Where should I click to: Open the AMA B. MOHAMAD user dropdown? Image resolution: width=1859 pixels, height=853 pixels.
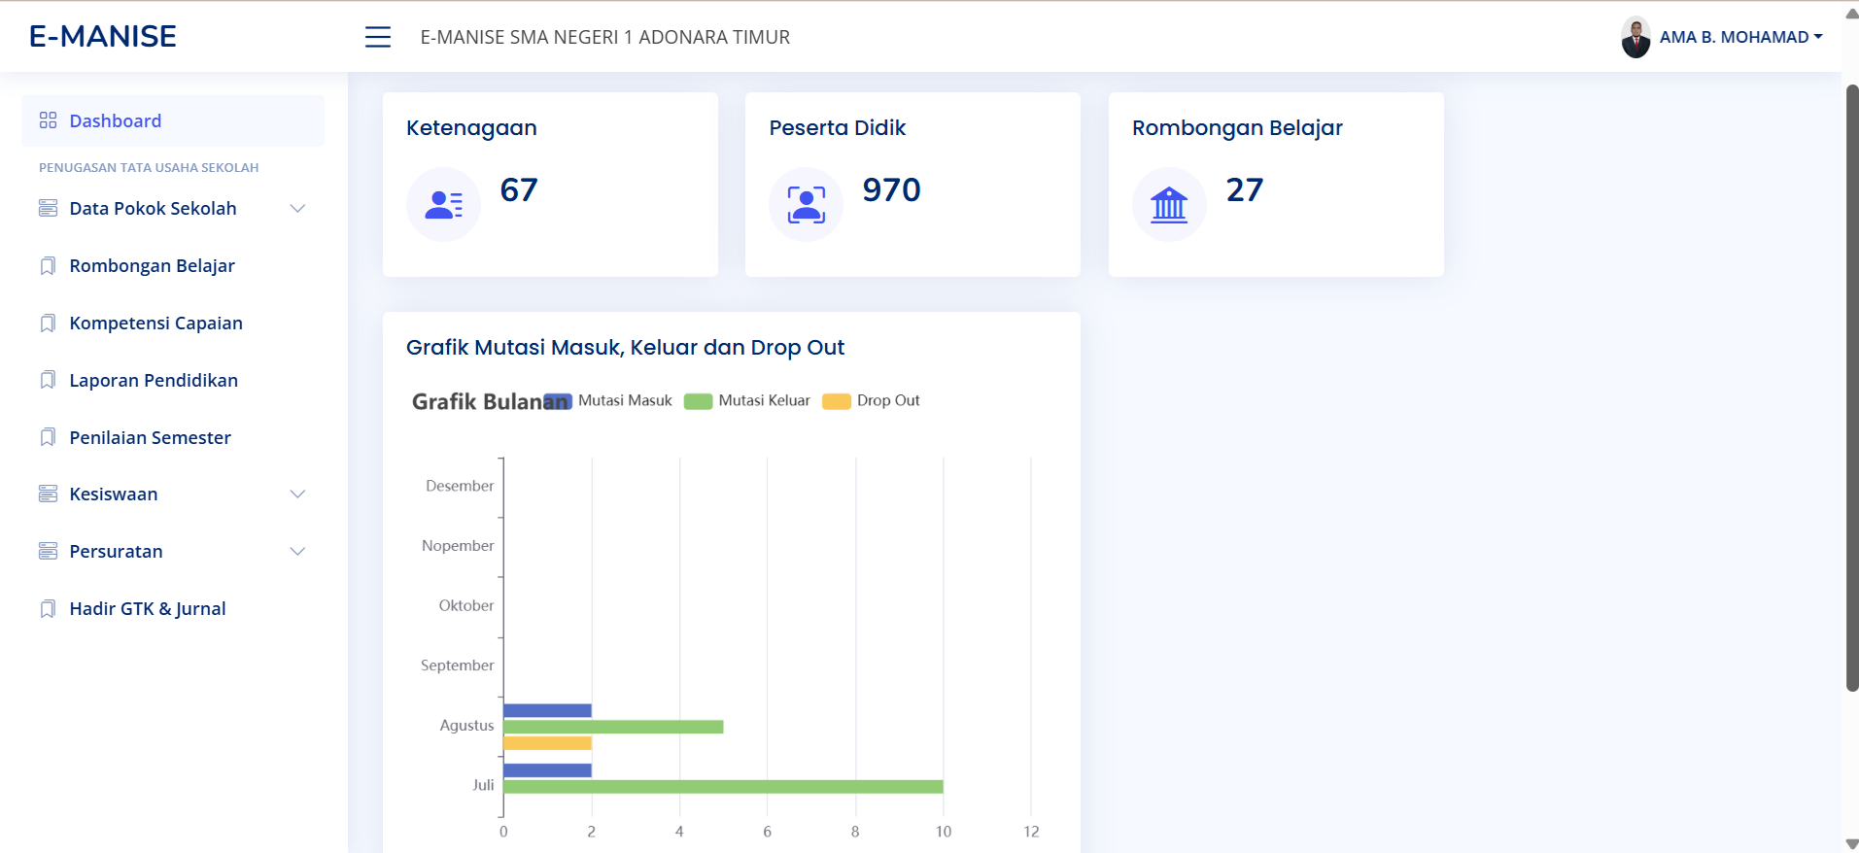pos(1739,37)
